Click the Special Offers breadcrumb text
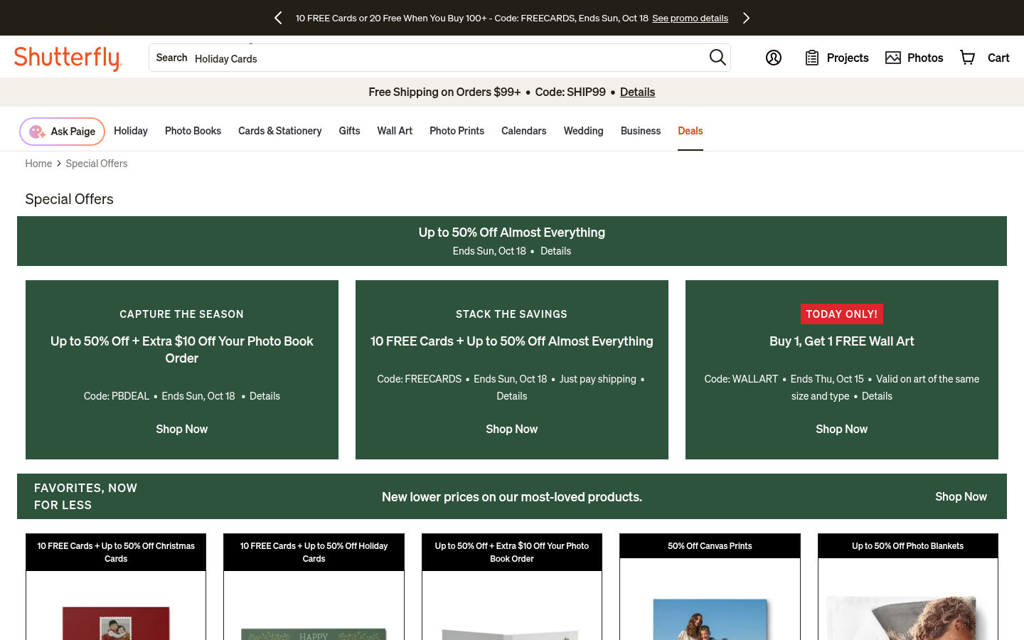 point(97,164)
